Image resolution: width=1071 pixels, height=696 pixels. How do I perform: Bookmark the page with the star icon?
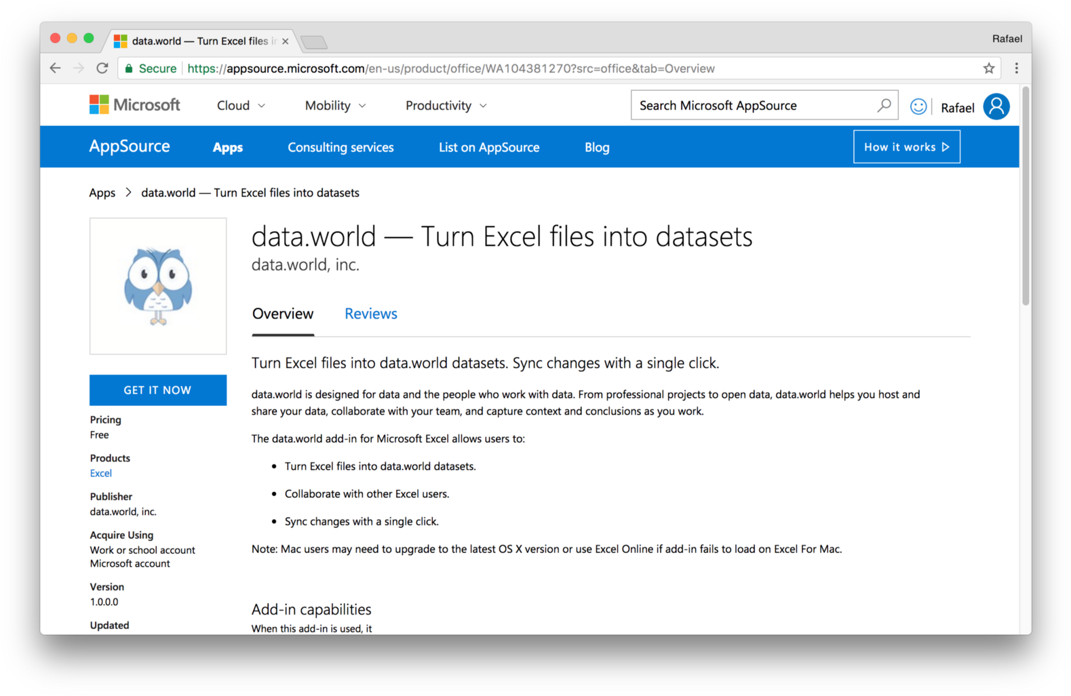(x=989, y=68)
